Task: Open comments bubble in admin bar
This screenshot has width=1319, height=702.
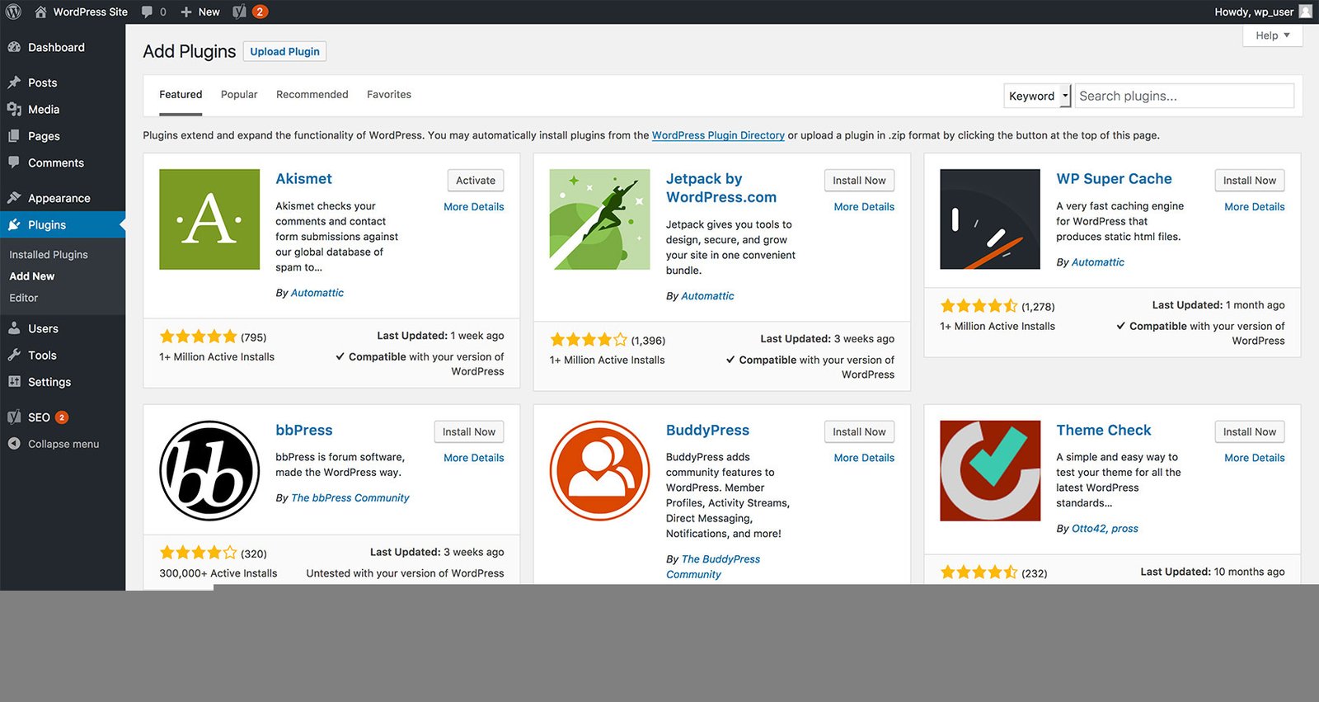Action: click(147, 12)
